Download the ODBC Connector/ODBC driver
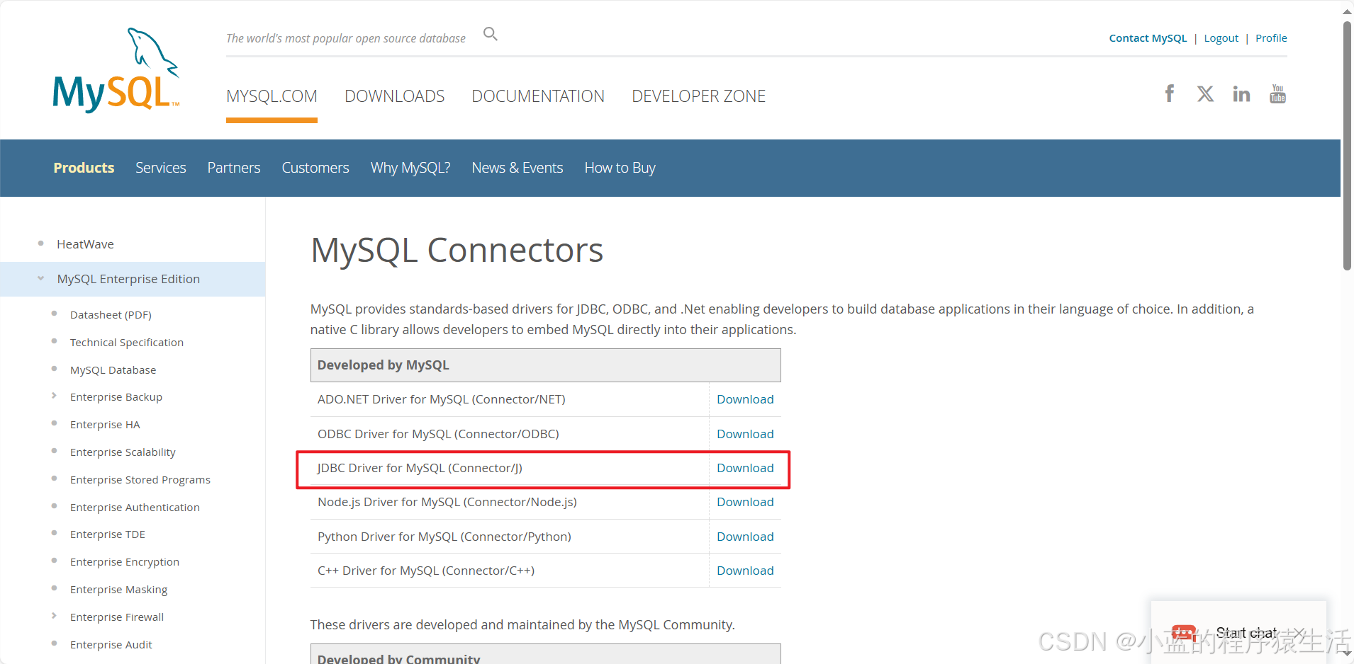 [745, 434]
